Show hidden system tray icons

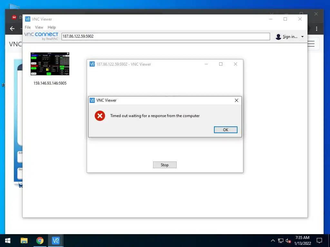pos(273,241)
